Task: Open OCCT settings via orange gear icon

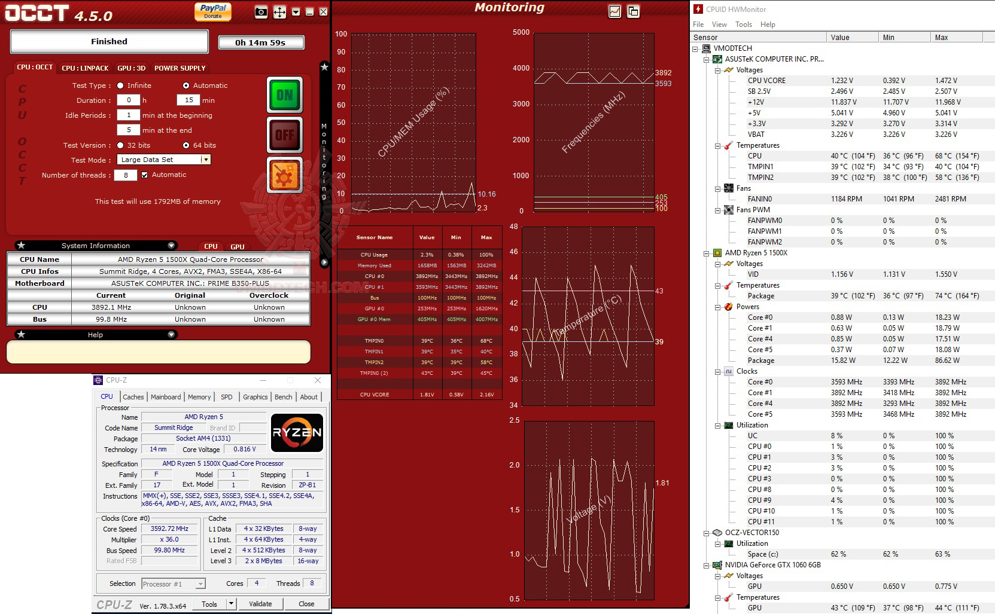Action: [x=285, y=175]
